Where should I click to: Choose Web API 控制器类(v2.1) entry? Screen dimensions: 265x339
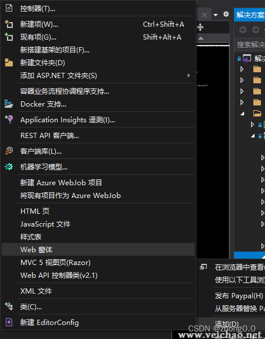(98, 276)
